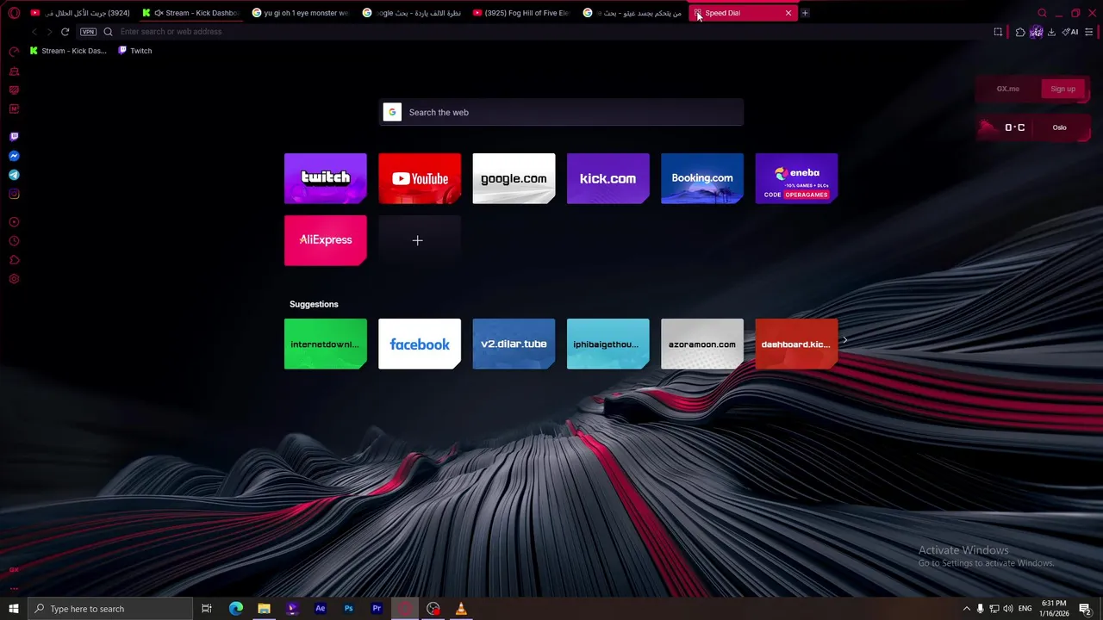Open the clock showing 6:31 PM
The image size is (1103, 620).
click(x=1054, y=609)
